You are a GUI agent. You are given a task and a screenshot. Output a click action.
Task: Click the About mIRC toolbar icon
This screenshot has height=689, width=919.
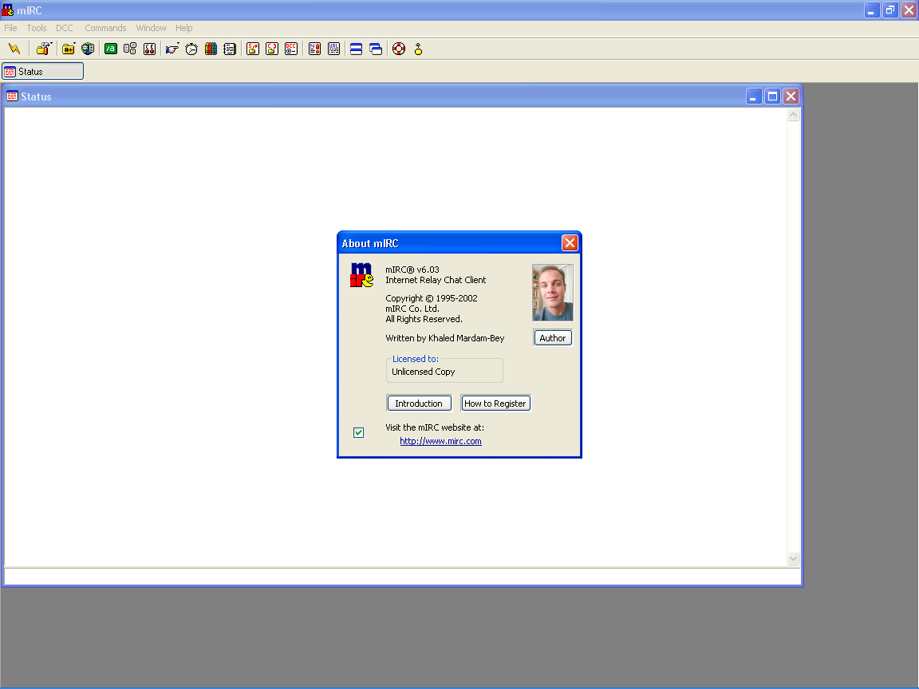(419, 49)
